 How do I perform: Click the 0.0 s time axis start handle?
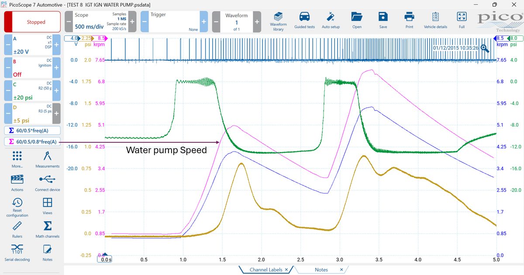(x=106, y=259)
